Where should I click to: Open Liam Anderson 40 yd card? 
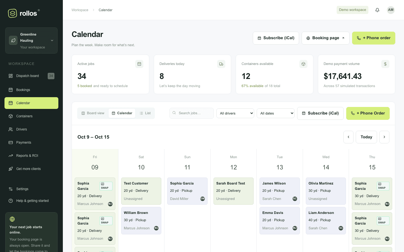(326, 221)
